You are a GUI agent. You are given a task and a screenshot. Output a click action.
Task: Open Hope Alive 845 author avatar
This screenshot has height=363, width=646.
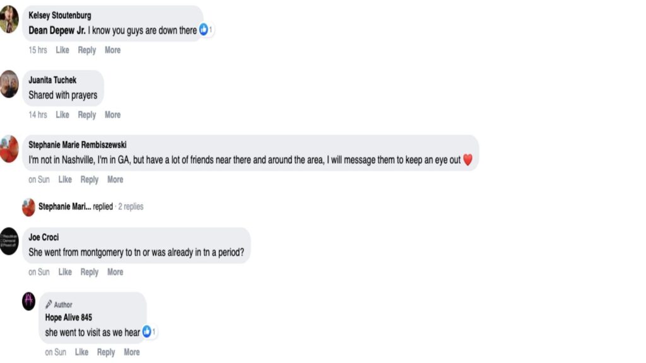(29, 301)
